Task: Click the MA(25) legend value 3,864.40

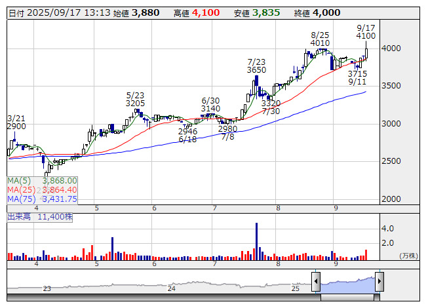Action: (x=60, y=190)
